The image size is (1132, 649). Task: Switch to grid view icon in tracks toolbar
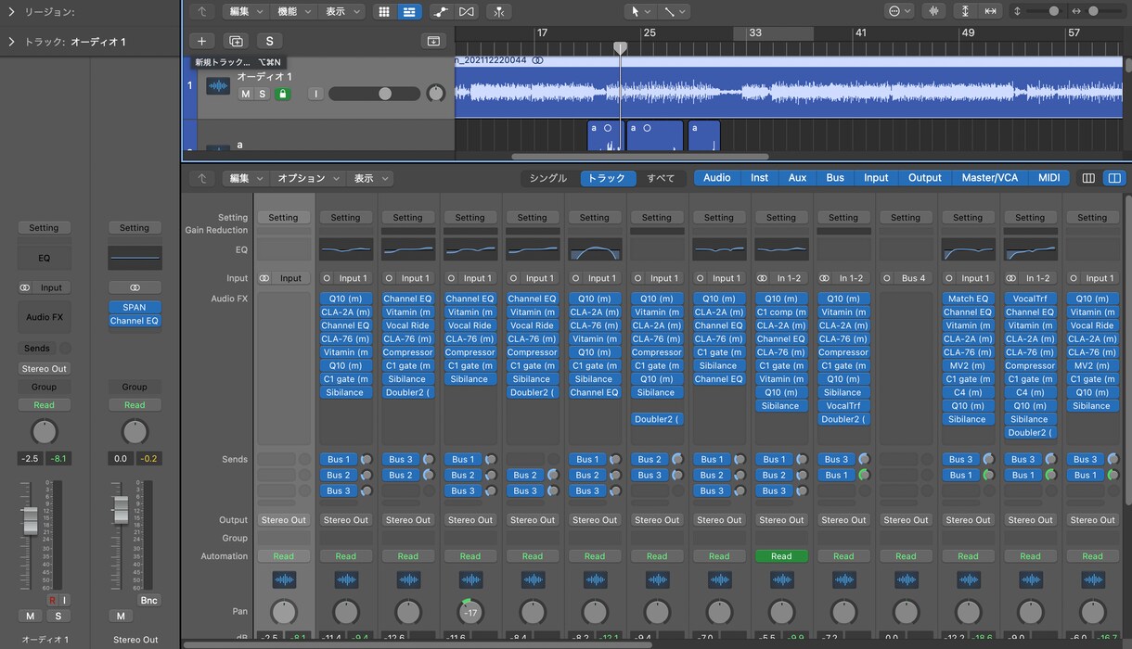coord(384,11)
